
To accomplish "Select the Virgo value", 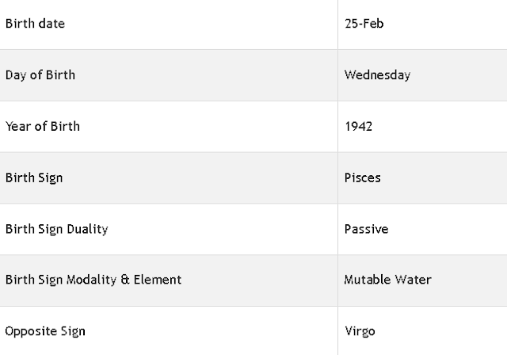I will coord(360,332).
